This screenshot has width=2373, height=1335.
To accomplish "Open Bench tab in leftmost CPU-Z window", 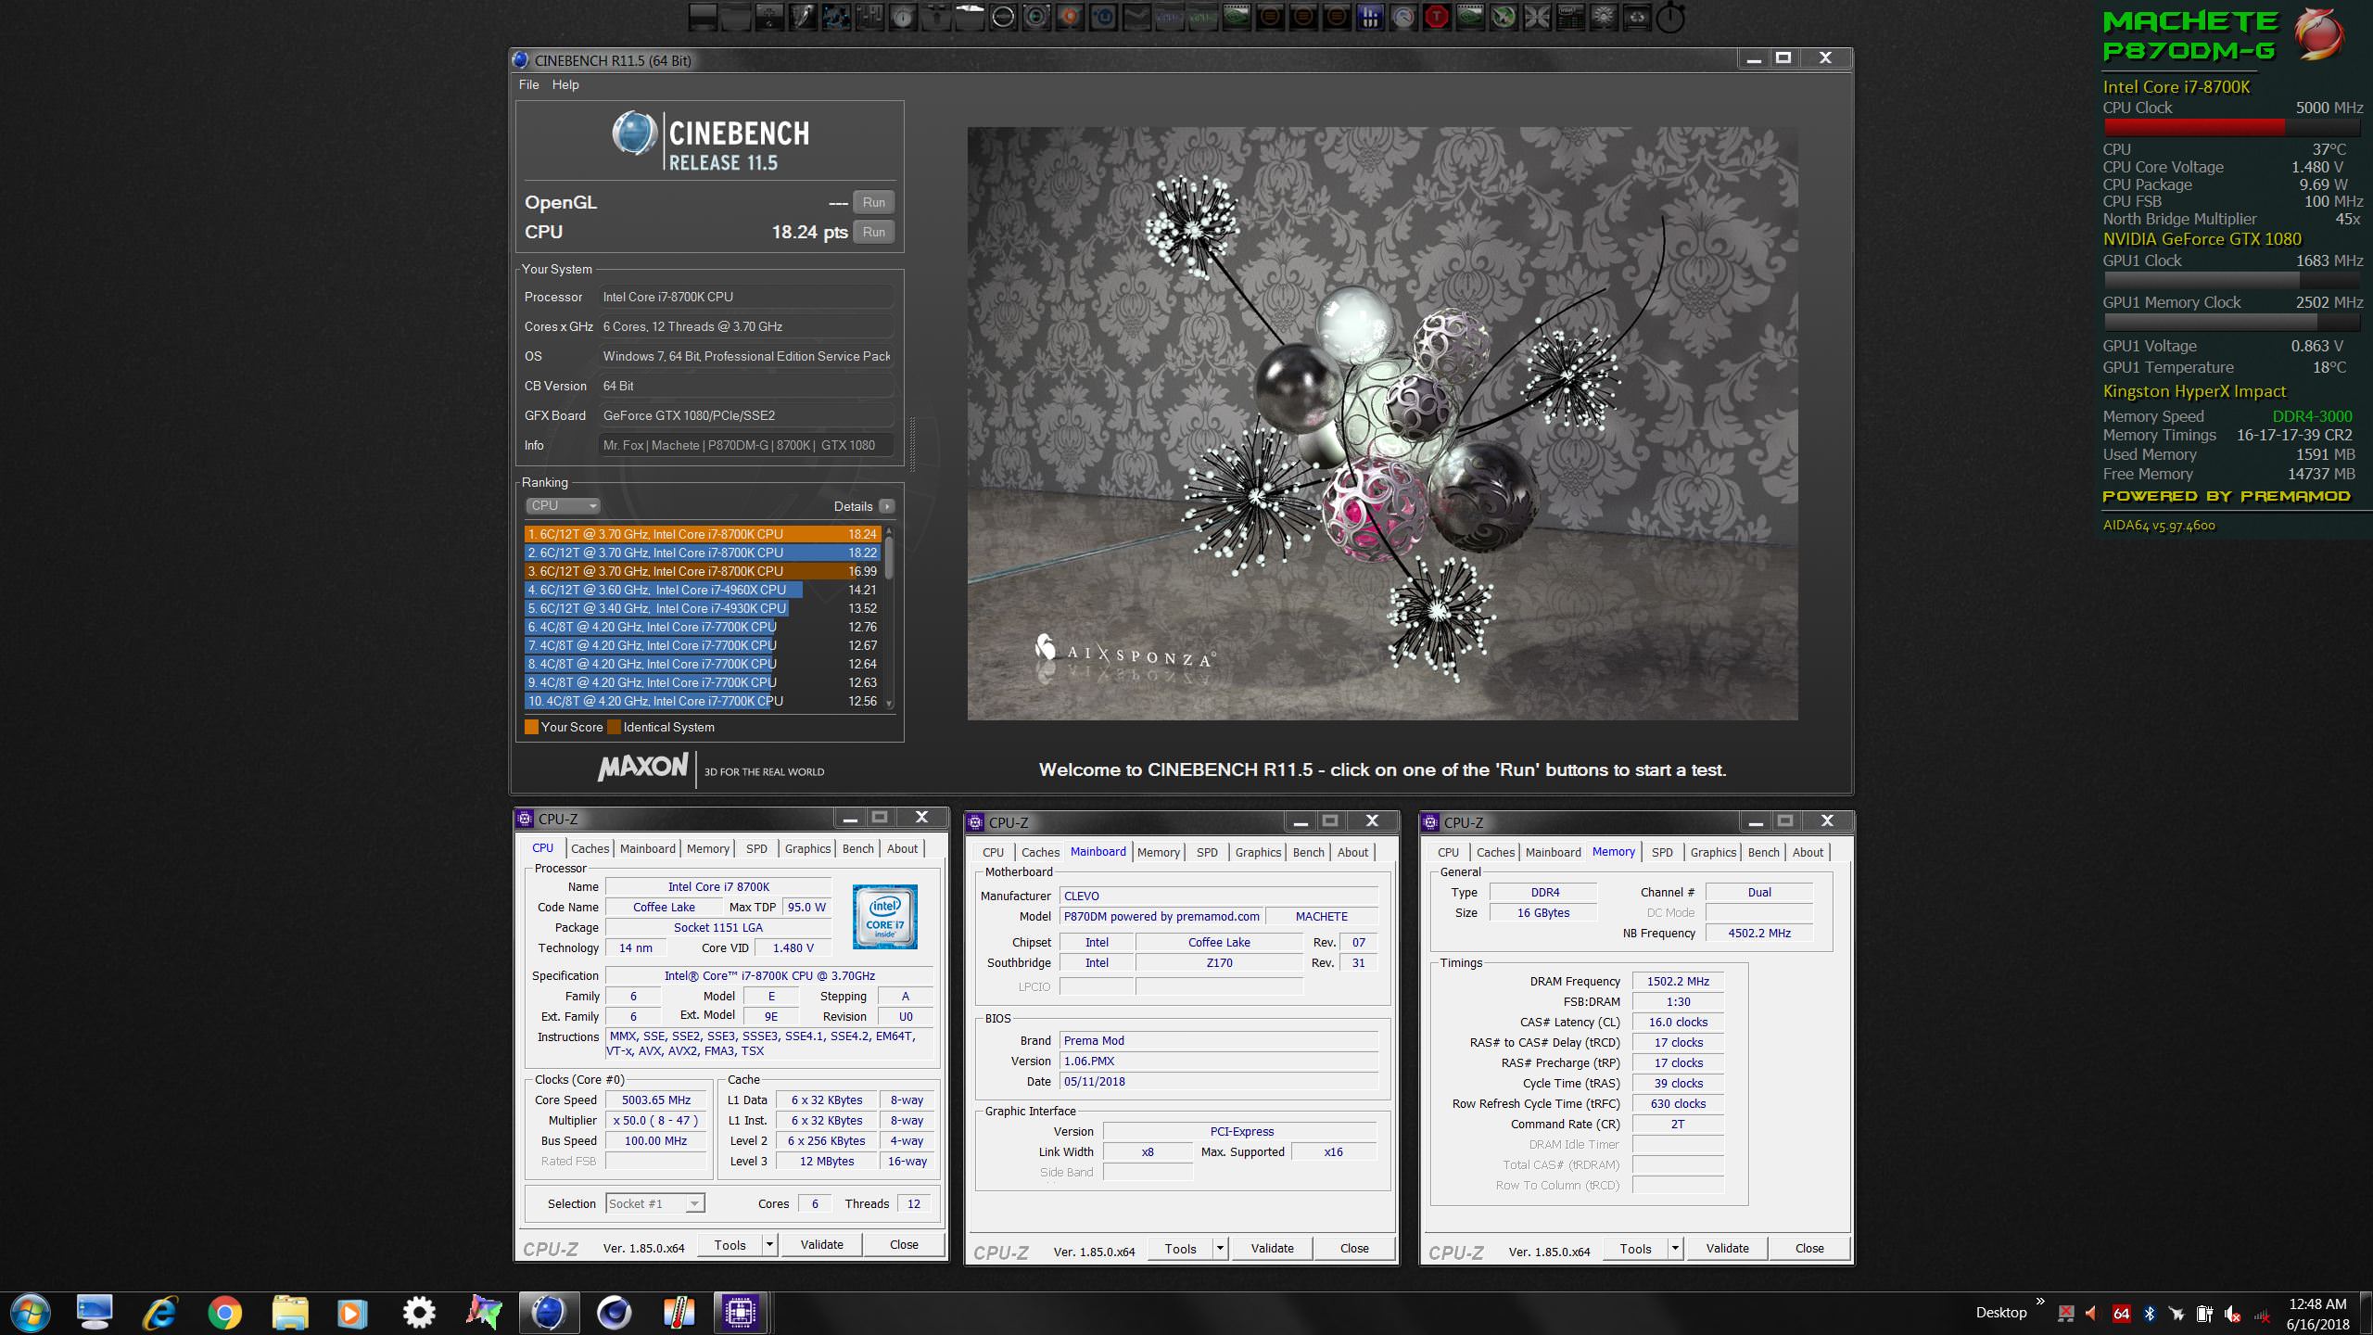I will click(857, 848).
